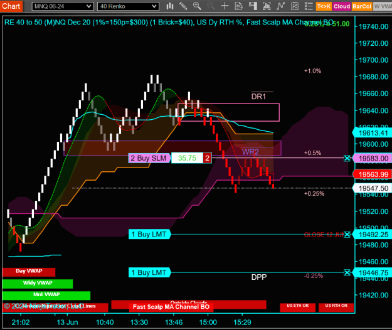Open the chart bar style icon

click(170, 6)
